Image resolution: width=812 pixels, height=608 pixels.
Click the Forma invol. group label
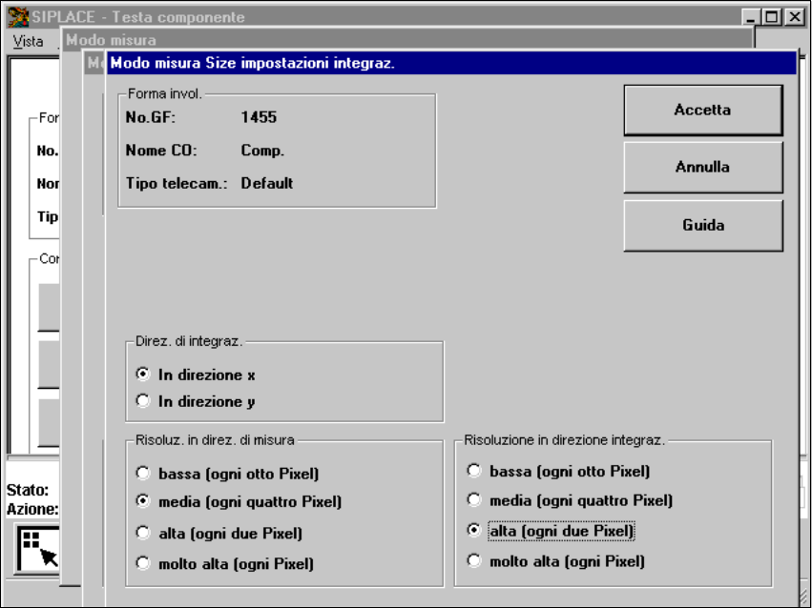165,93
